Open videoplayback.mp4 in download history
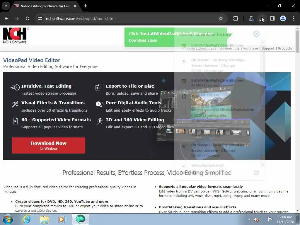The width and height of the screenshot is (300, 225). tap(207, 165)
